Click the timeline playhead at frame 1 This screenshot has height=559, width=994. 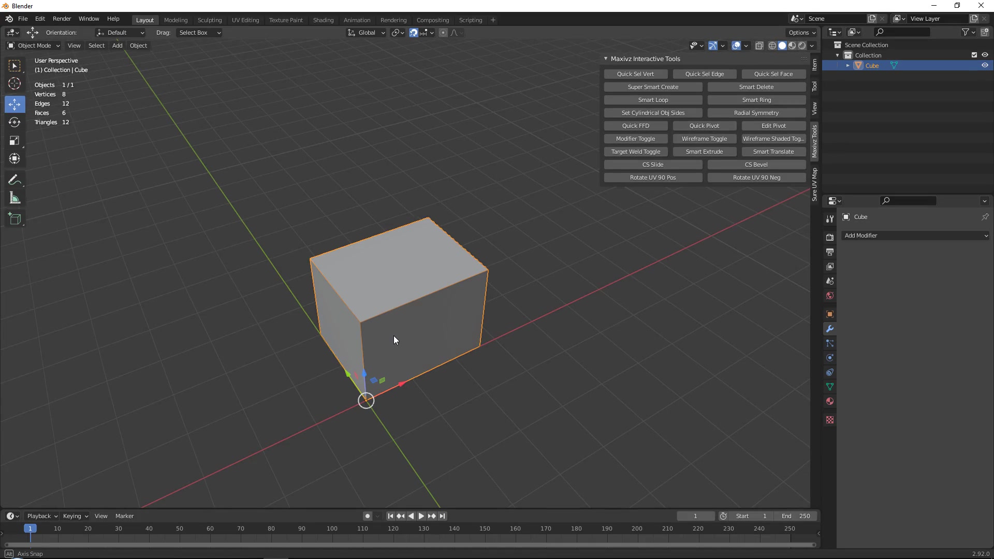coord(30,528)
